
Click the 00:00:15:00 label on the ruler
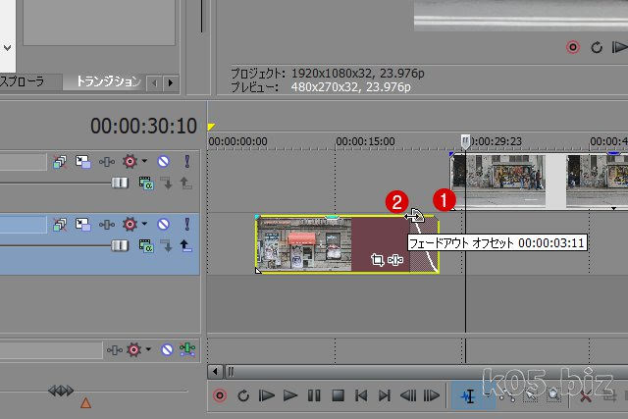tap(365, 141)
